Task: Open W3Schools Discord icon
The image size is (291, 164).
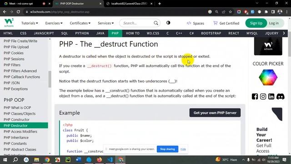Action: pos(280,97)
